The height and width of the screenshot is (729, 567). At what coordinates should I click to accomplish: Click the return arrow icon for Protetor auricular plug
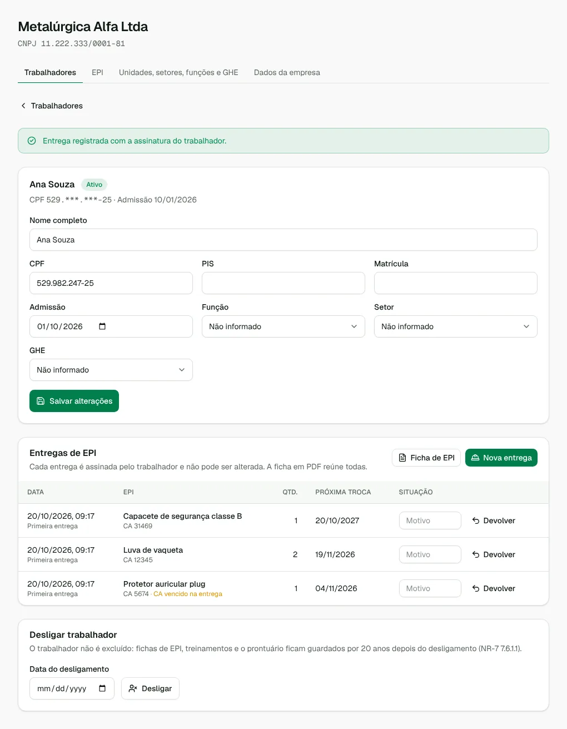[x=476, y=588]
